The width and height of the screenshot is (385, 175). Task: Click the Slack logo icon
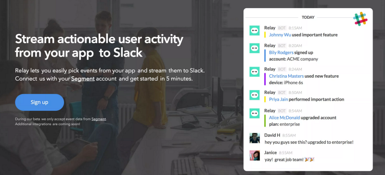tap(360, 19)
